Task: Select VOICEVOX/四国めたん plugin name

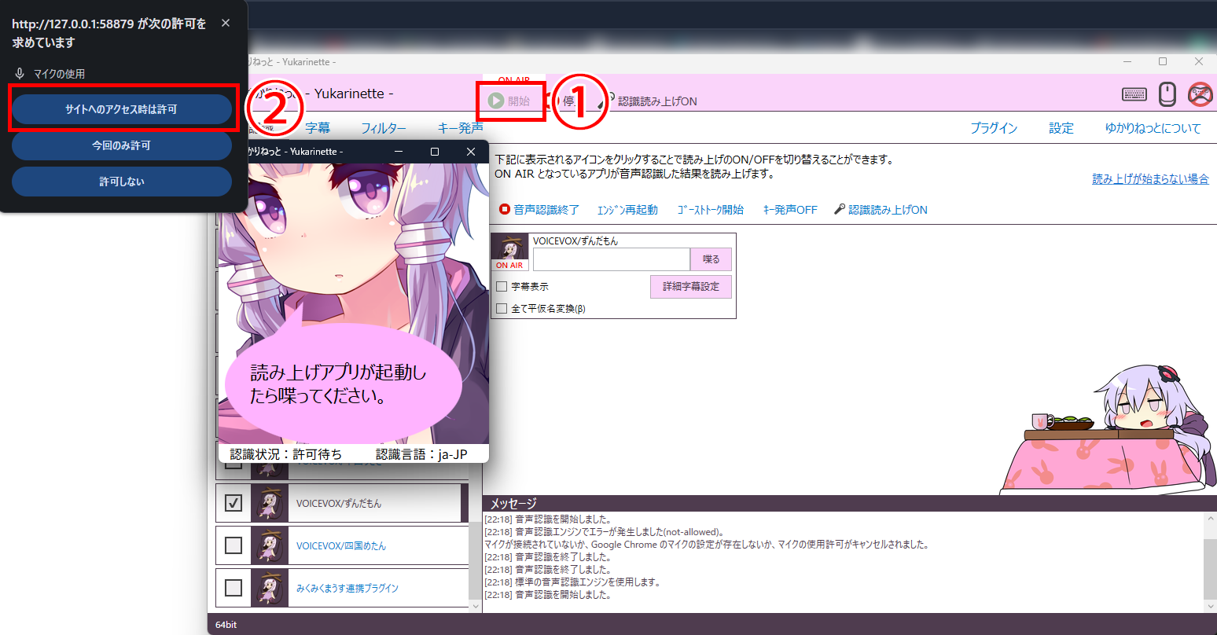Action: click(x=341, y=546)
